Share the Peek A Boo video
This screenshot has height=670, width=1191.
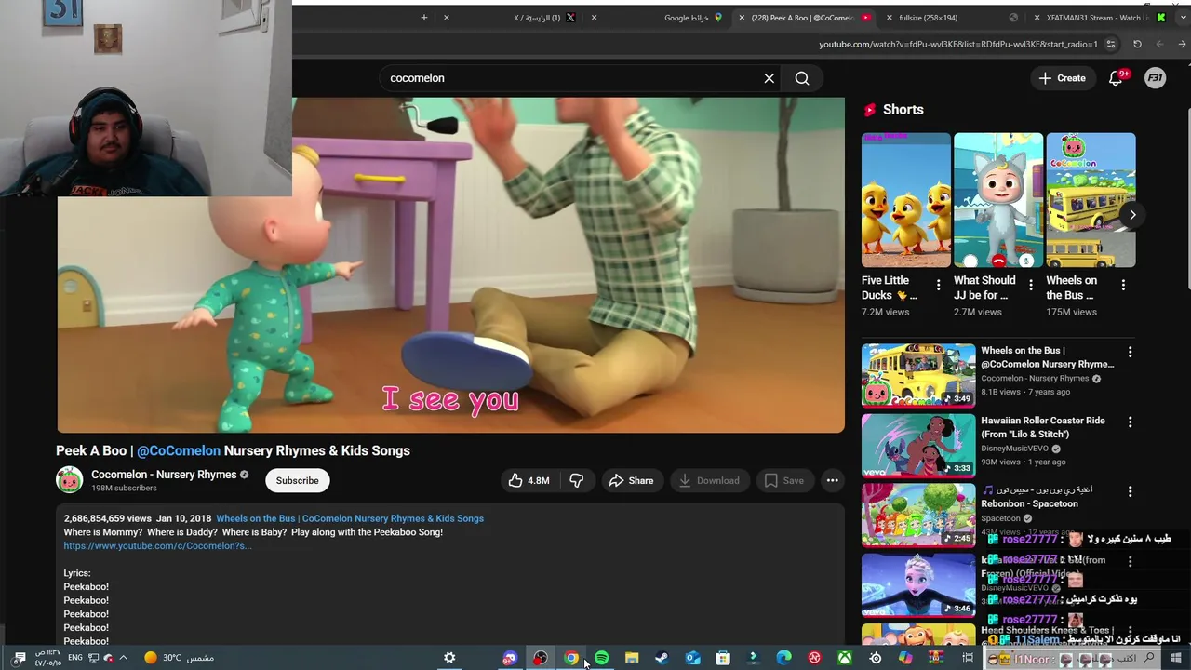pos(631,480)
